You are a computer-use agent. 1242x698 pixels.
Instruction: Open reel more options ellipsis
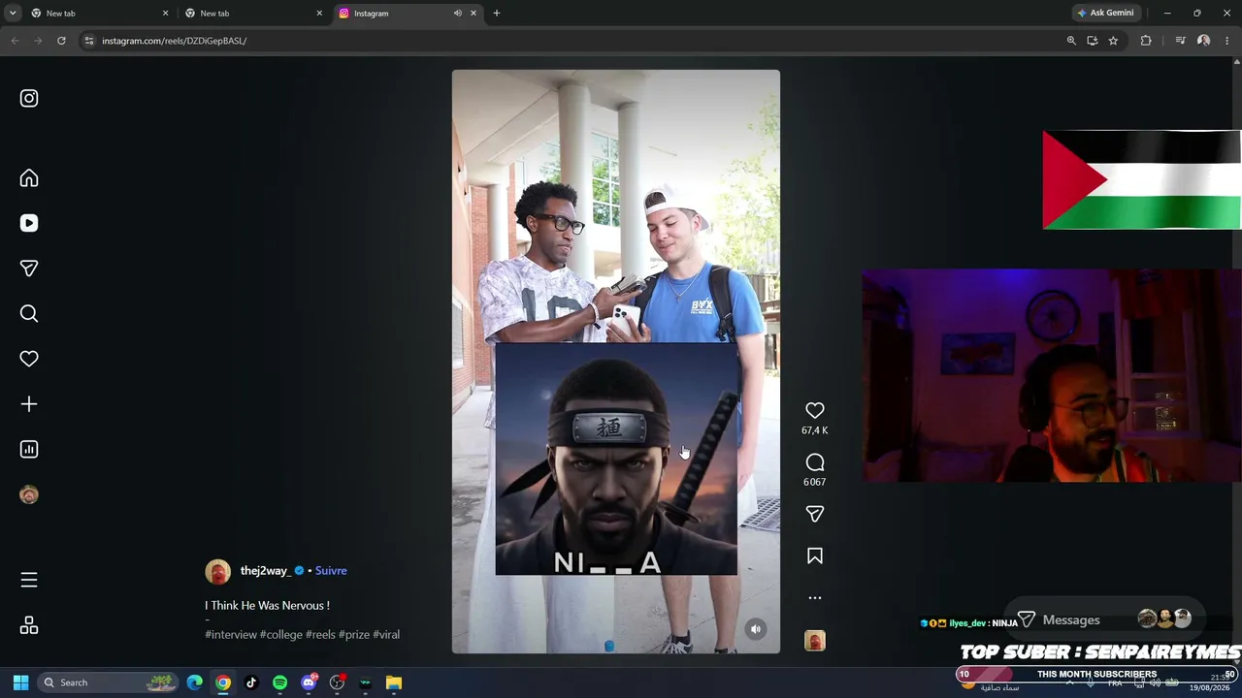[x=815, y=598]
